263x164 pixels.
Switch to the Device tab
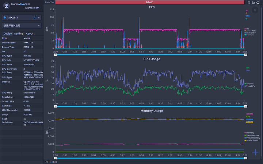[8, 34]
